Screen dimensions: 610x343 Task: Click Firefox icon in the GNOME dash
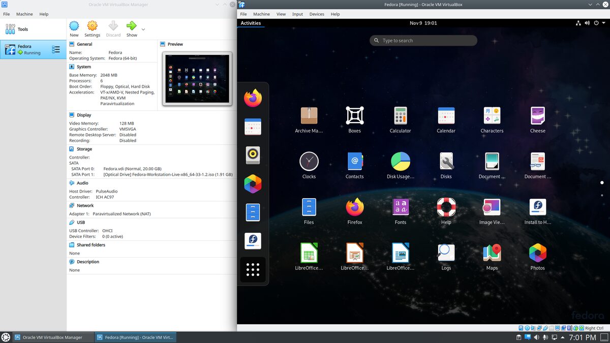tap(253, 98)
